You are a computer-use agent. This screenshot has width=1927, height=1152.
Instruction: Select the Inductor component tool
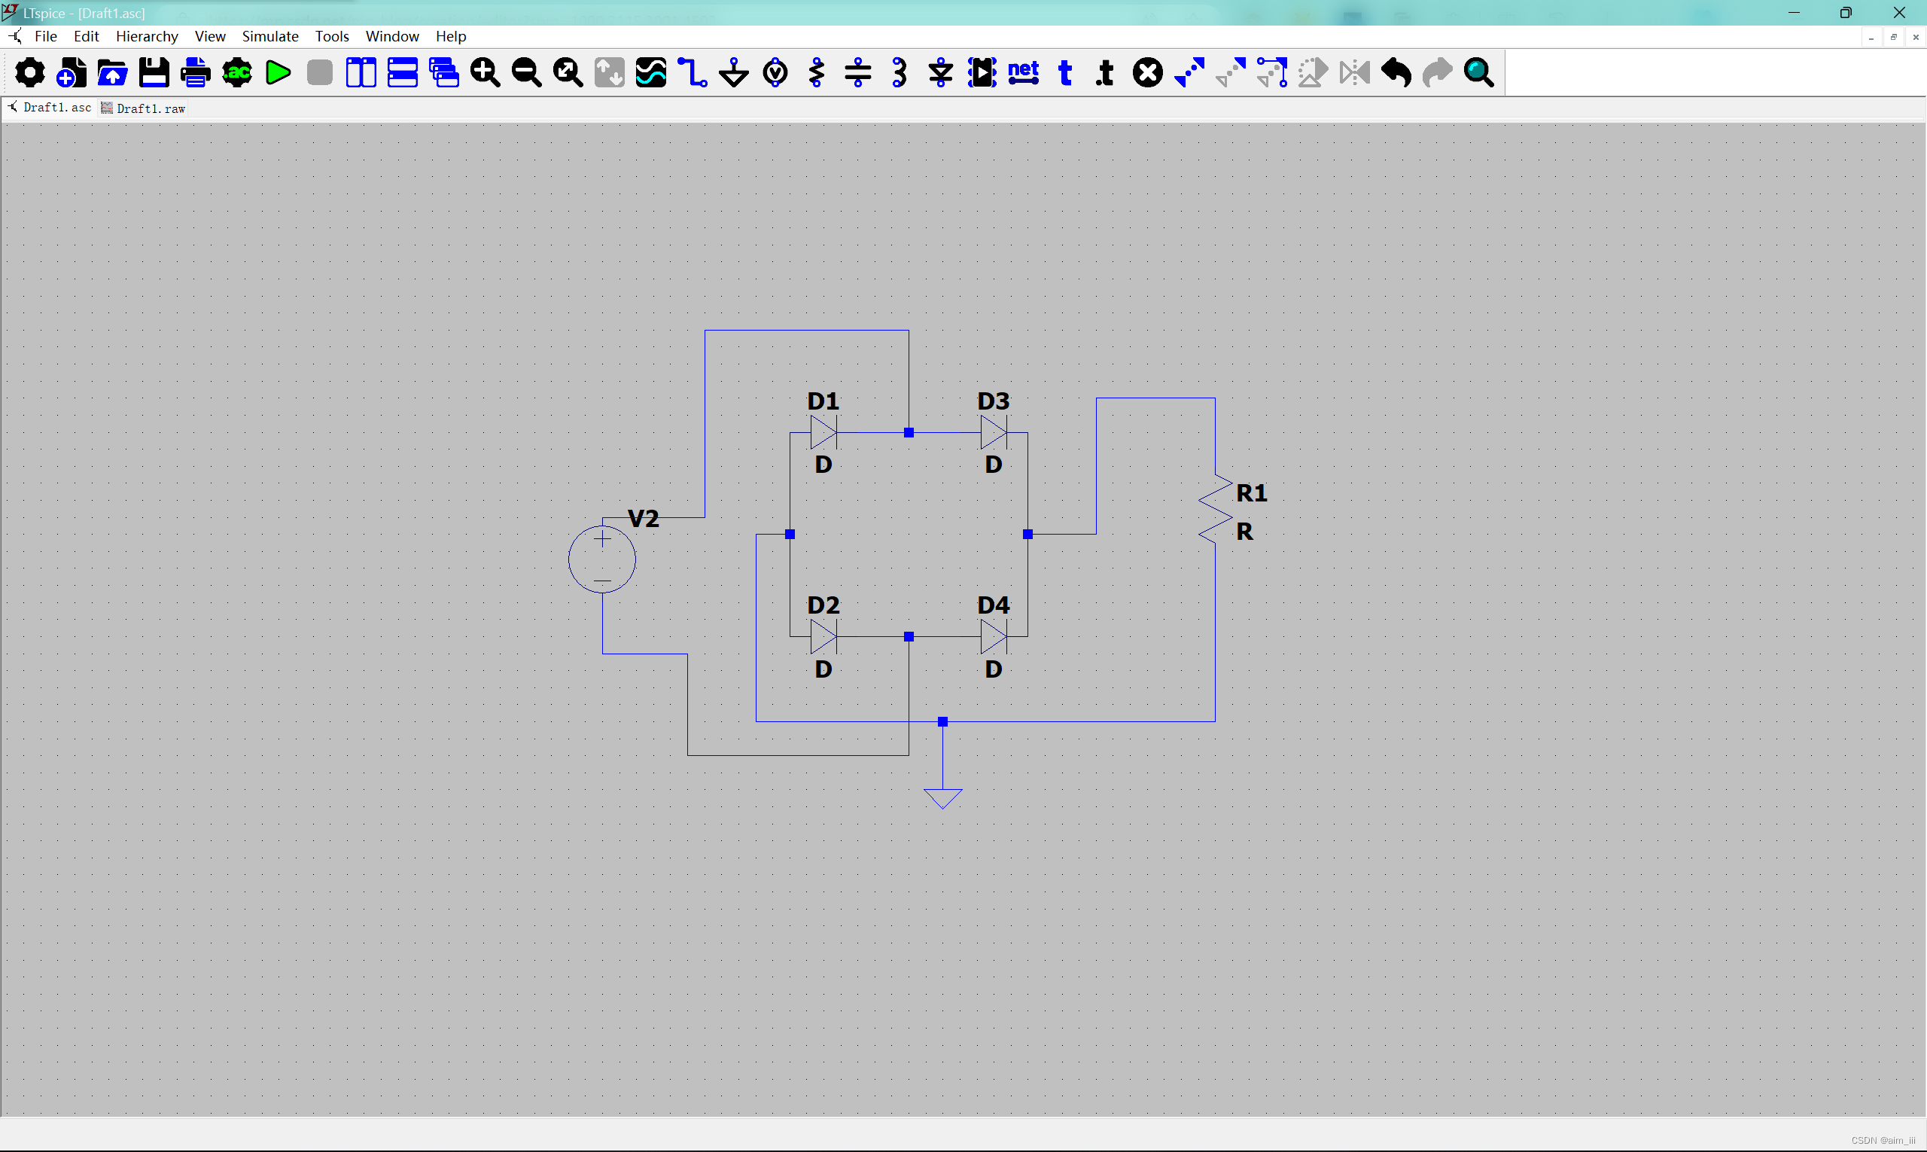point(900,73)
